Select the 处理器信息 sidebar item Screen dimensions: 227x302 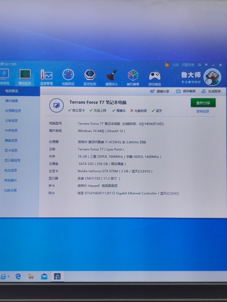tap(13, 111)
